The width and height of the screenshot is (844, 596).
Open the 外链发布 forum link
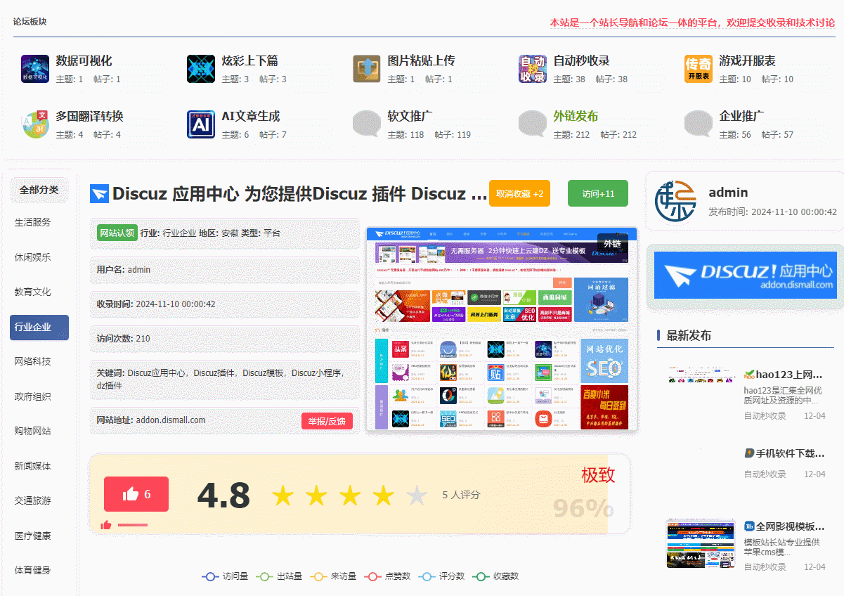576,117
